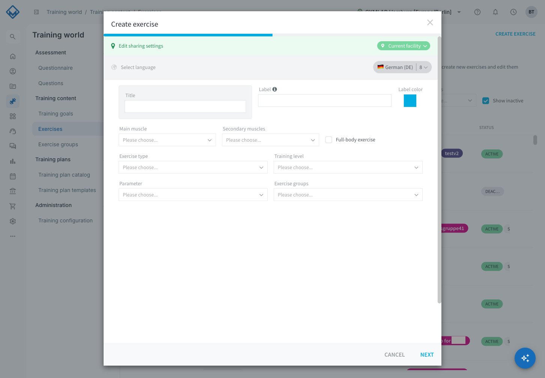The height and width of the screenshot is (378, 545).
Task: Open Questionnaire in the Training world menu
Action: click(x=56, y=68)
